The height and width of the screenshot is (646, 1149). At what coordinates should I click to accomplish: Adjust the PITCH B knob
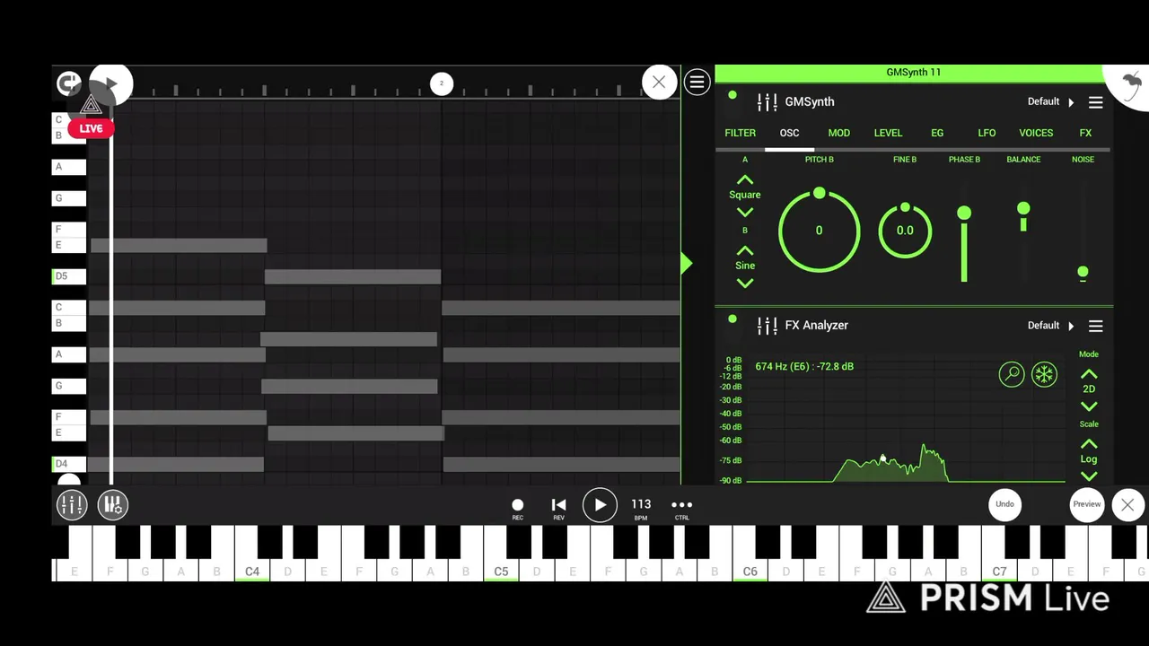pyautogui.click(x=819, y=231)
